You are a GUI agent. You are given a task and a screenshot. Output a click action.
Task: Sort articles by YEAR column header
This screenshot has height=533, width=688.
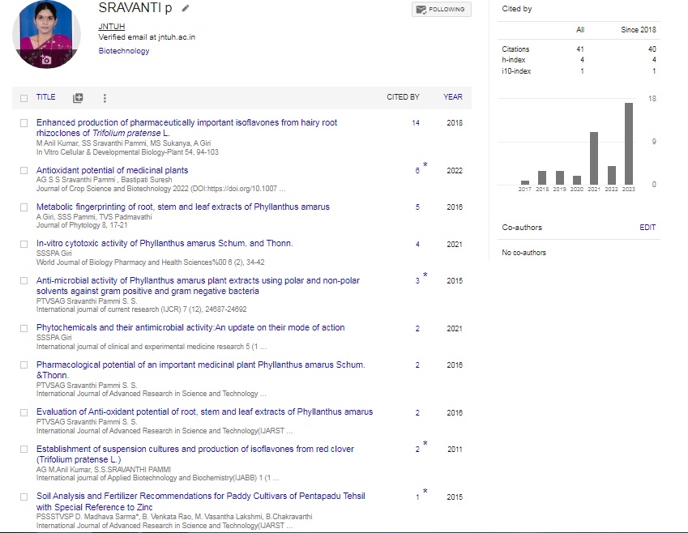pyautogui.click(x=453, y=97)
